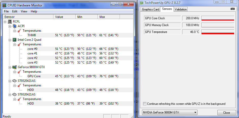Click the GPU Temperature graph bar
This screenshot has width=239, height=118.
tap(218, 32)
